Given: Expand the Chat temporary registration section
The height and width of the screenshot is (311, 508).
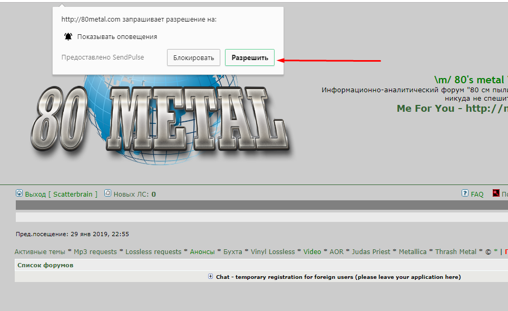Looking at the screenshot, I should coord(211,276).
